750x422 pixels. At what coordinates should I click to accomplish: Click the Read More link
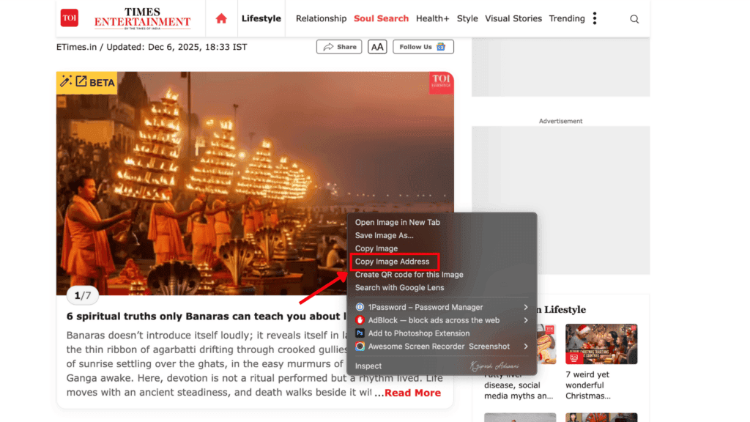click(x=411, y=393)
